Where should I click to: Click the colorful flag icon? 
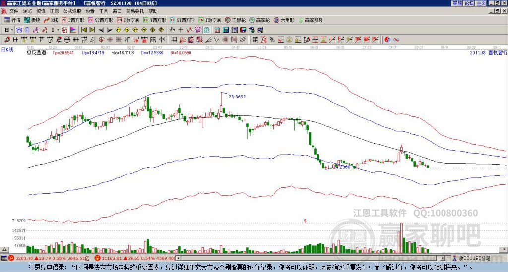pos(73,30)
